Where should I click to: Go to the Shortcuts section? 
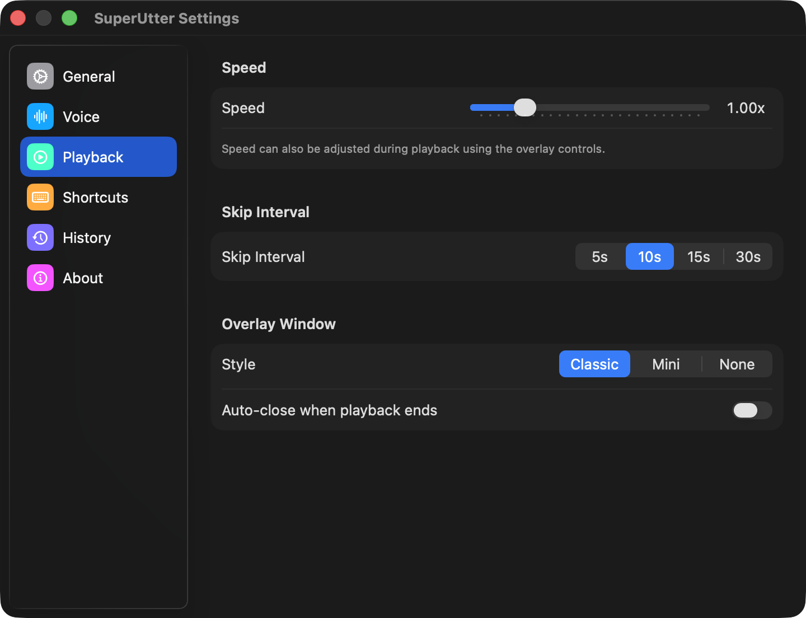pyautogui.click(x=99, y=197)
